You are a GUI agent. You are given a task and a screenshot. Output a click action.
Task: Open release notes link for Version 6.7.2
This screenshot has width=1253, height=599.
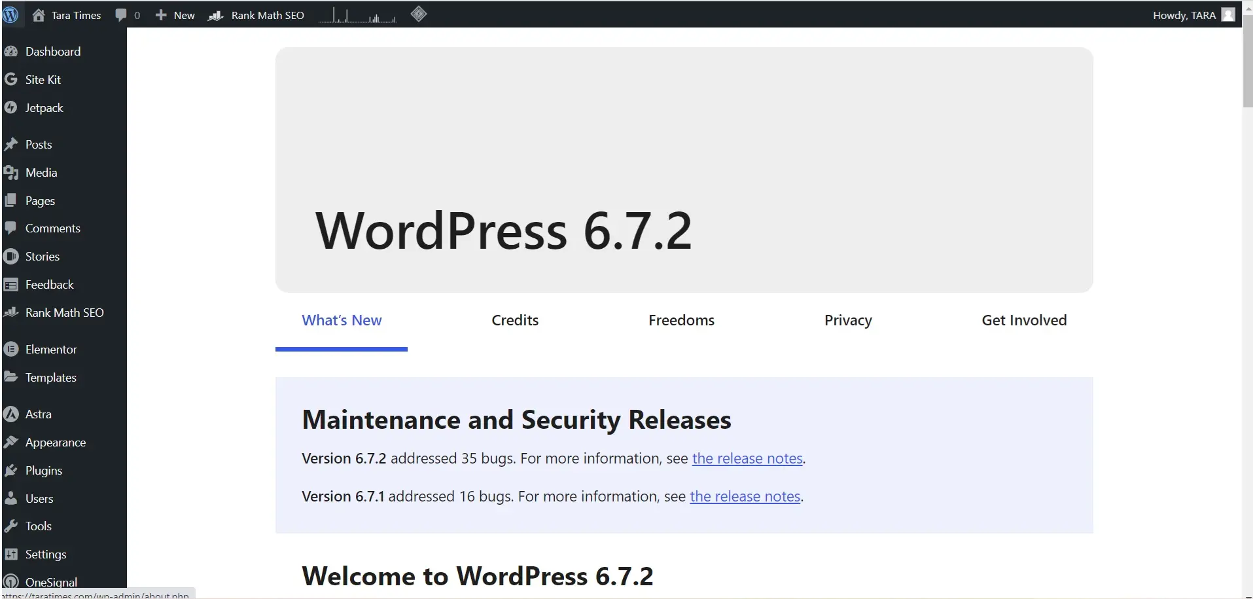[x=747, y=458]
